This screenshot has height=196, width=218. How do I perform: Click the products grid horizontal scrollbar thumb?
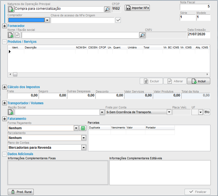tap(15, 75)
